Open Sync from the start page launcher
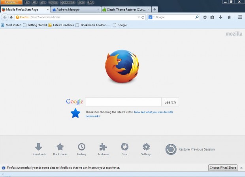 [125, 149]
